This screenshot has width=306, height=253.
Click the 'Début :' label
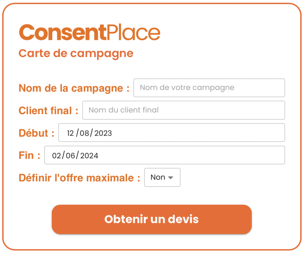tap(36, 133)
